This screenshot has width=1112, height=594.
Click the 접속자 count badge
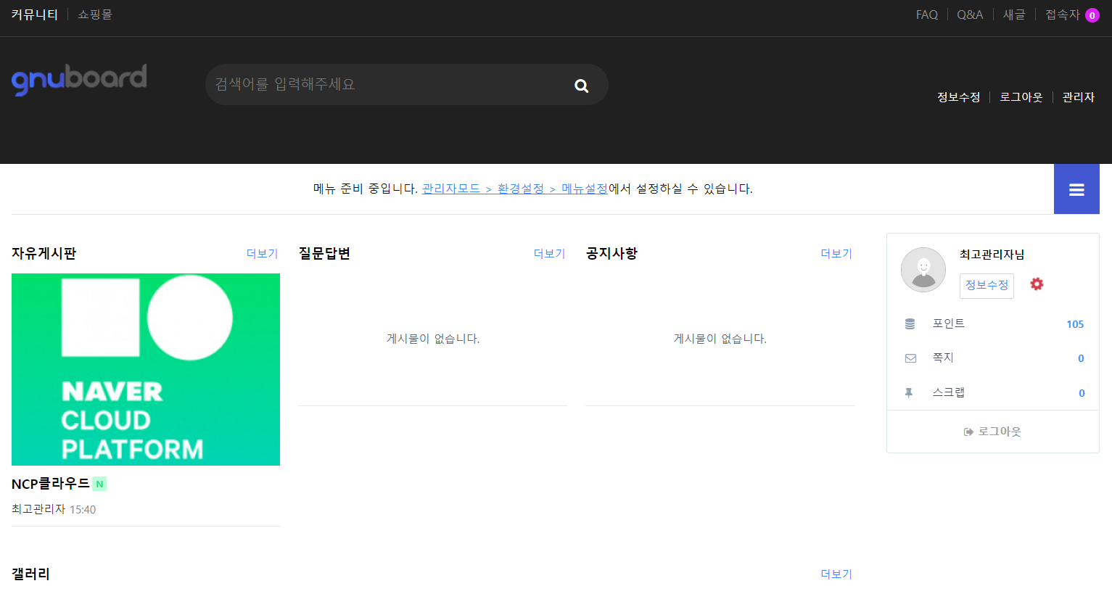pyautogui.click(x=1092, y=15)
